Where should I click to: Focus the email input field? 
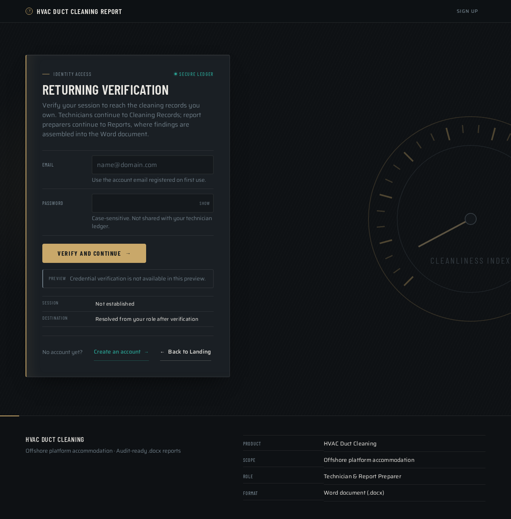tap(153, 165)
